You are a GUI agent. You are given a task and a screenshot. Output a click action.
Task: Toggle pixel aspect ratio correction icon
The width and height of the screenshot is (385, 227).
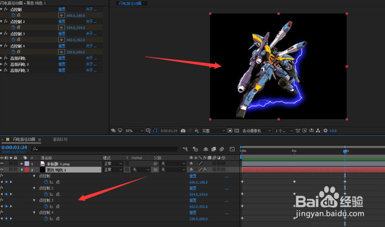(298, 131)
